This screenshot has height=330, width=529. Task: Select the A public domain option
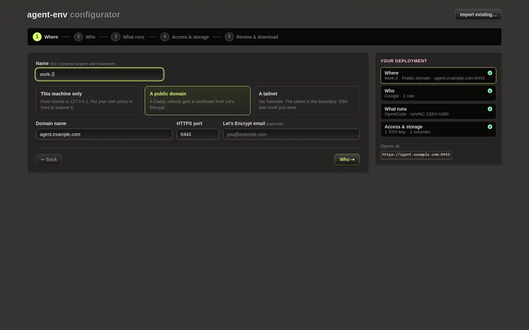pyautogui.click(x=198, y=101)
